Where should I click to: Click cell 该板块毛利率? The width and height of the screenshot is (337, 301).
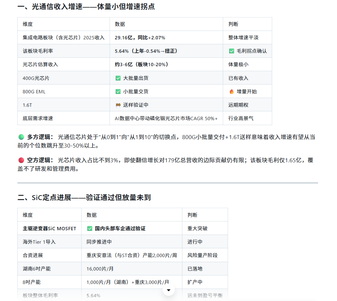pos(64,51)
